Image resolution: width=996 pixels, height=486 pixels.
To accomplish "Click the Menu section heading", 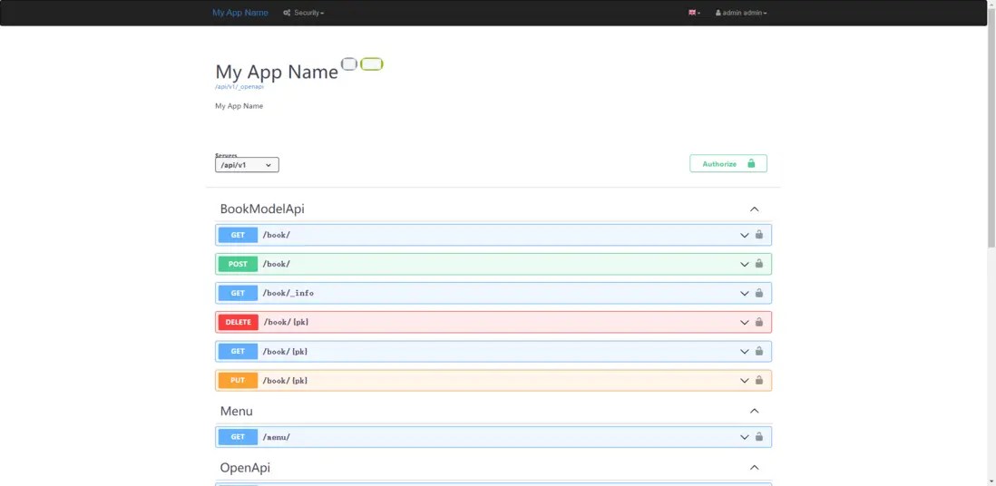I will [236, 411].
